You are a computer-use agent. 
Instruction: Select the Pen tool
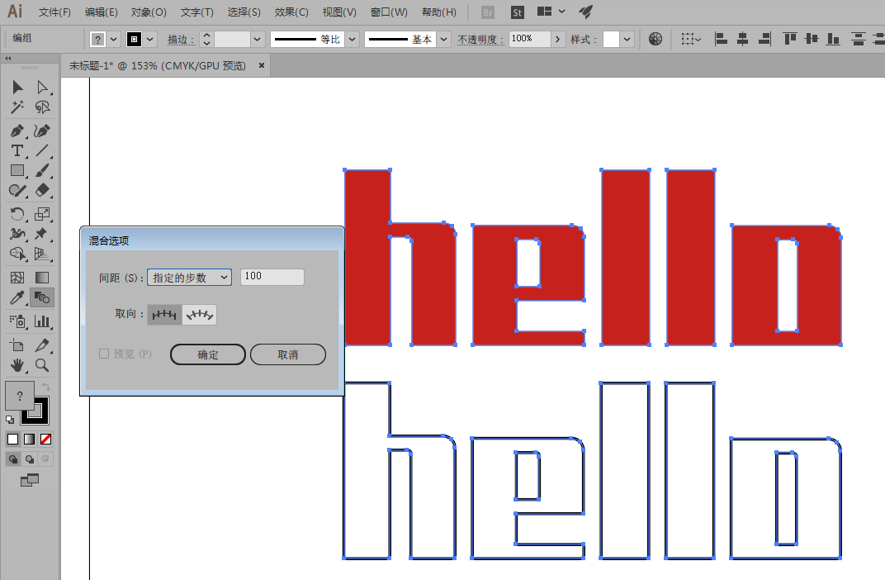point(17,131)
